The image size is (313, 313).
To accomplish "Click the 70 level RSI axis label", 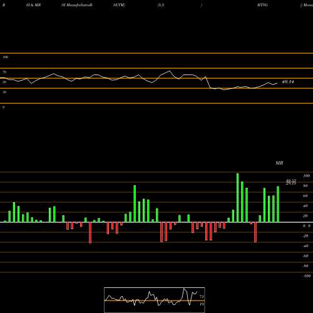I will point(4,72).
